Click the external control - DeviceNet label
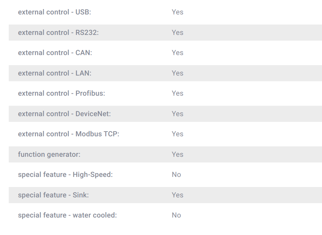 click(x=64, y=114)
